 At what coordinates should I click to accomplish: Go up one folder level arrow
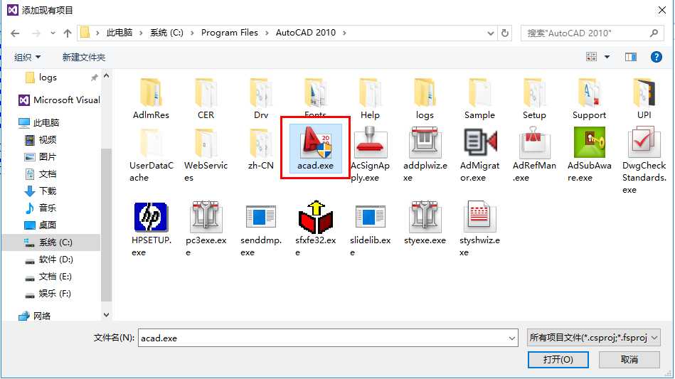click(67, 33)
